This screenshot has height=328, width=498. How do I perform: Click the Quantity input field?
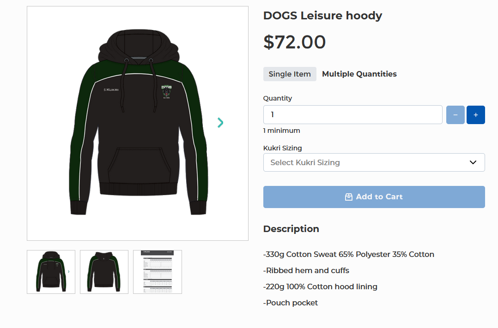(x=352, y=115)
